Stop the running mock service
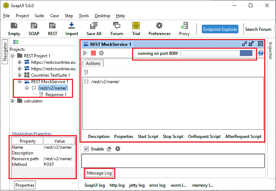The height and width of the screenshot is (191, 276). coord(93,53)
